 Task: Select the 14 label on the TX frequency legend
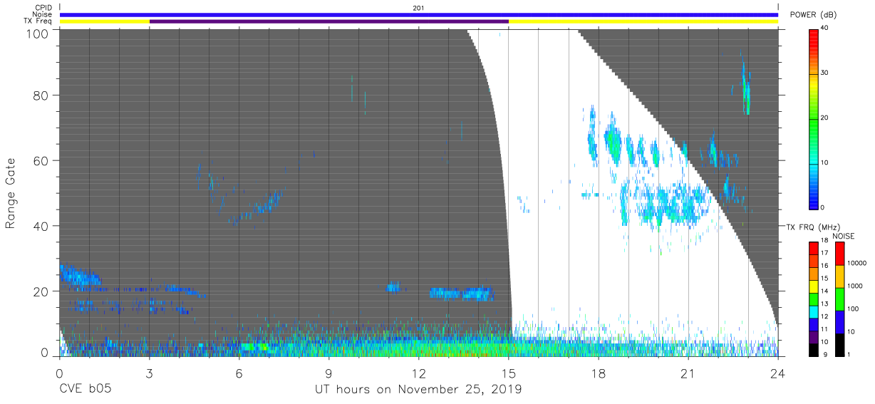(826, 291)
